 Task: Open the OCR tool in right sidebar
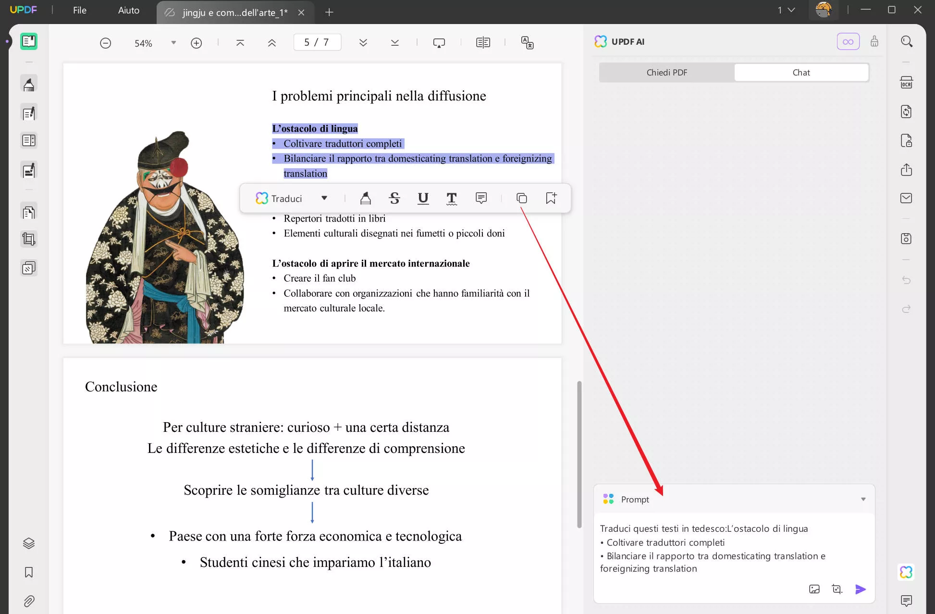(906, 83)
